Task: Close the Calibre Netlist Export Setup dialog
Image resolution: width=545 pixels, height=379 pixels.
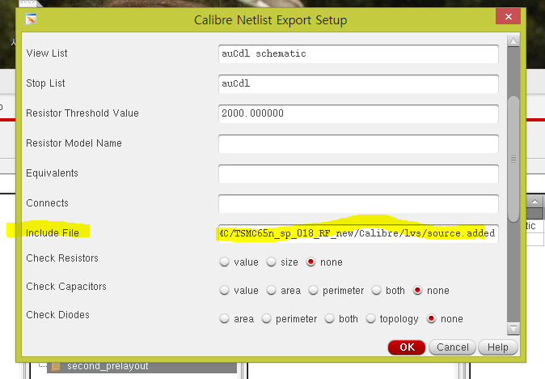Action: click(x=508, y=17)
